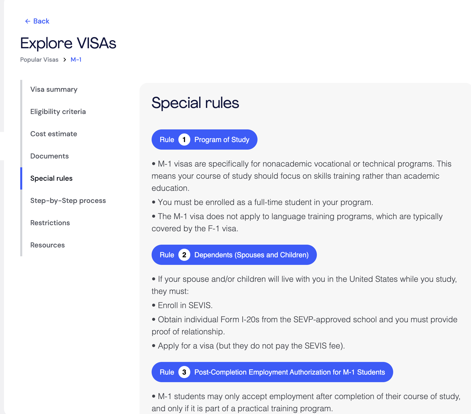Go back using the Back link
The height and width of the screenshot is (414, 471).
coord(37,21)
